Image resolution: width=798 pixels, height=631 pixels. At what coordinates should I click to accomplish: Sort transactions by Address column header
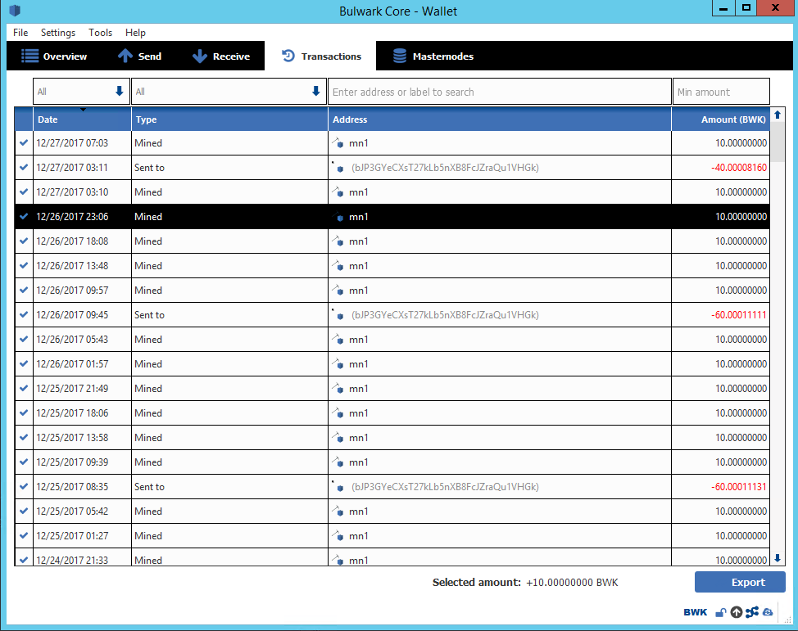(x=500, y=119)
